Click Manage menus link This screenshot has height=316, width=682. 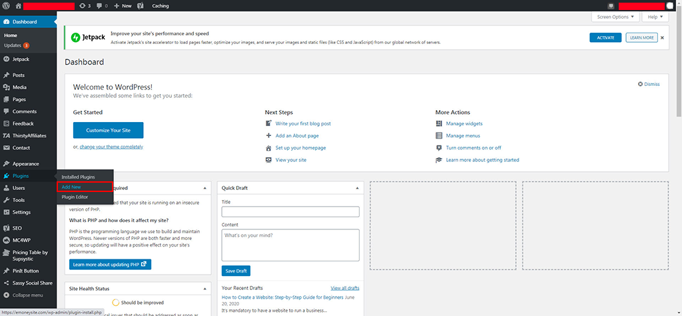click(x=463, y=136)
